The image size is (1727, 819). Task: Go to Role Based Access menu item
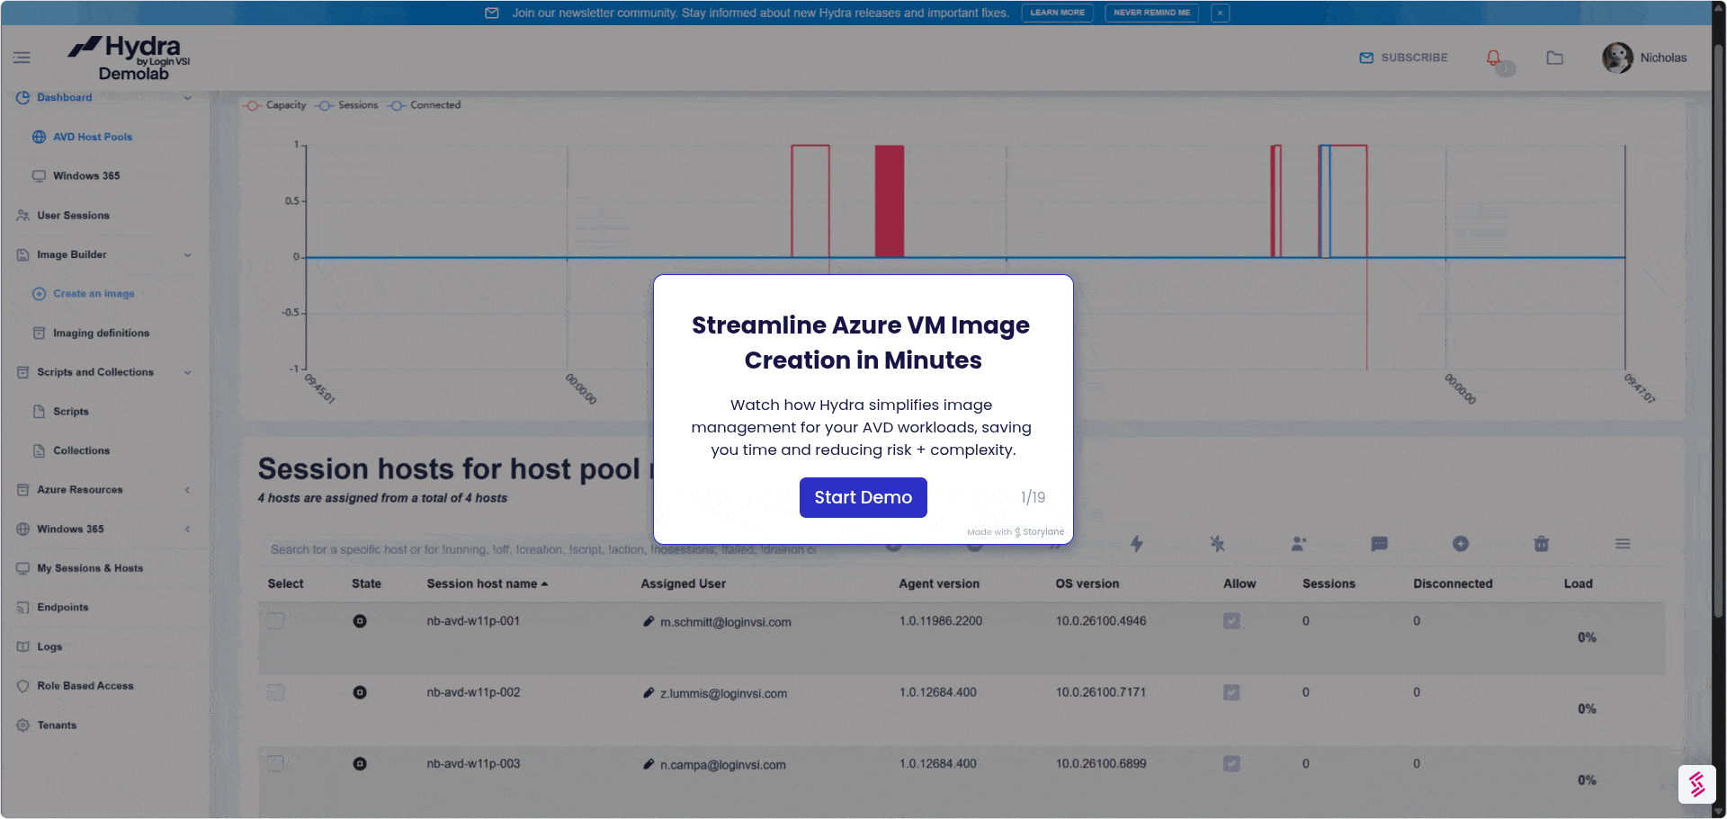[85, 686]
